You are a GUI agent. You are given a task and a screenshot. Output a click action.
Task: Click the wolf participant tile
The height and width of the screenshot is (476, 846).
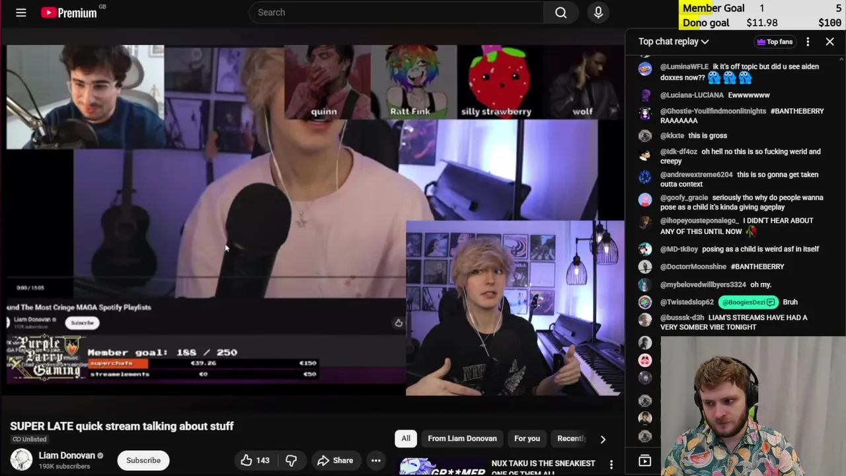(583, 82)
